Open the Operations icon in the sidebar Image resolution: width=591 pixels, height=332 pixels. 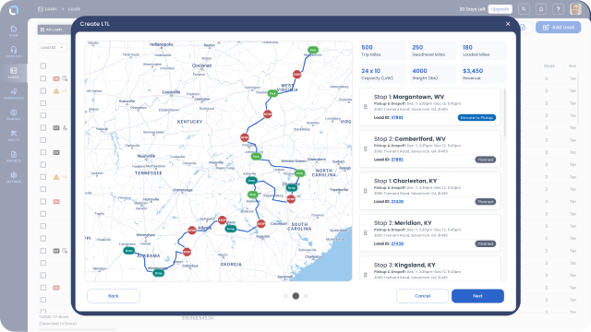click(14, 94)
